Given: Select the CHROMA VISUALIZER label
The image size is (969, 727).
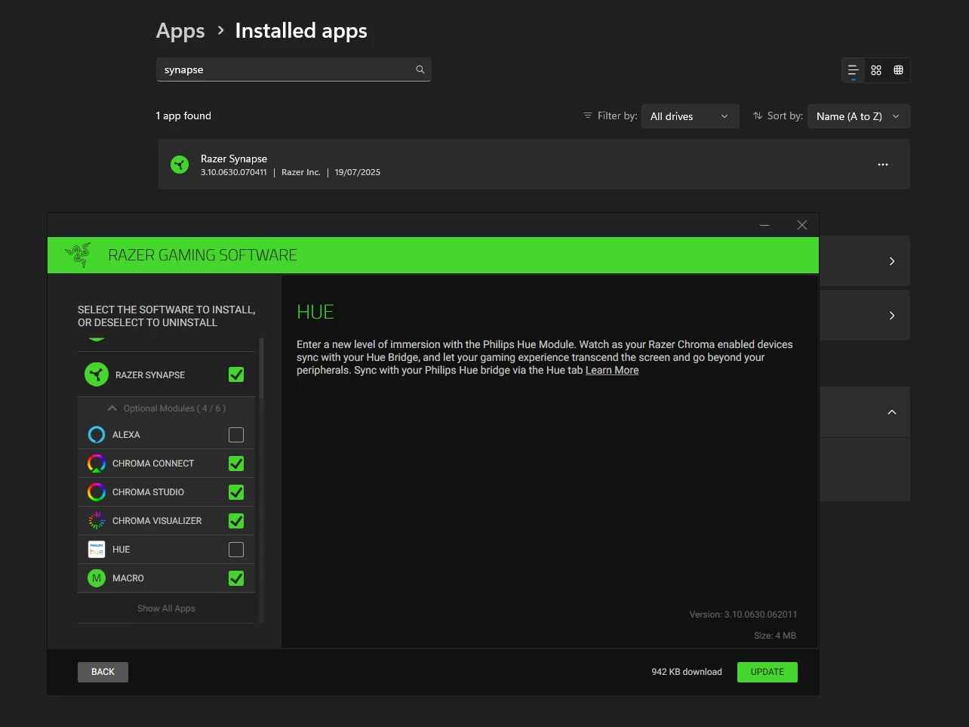Looking at the screenshot, I should click(x=157, y=521).
